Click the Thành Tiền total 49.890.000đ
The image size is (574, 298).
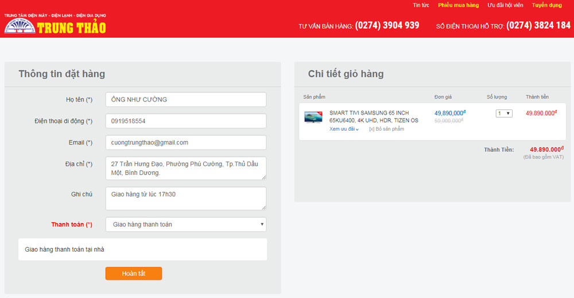click(547, 149)
